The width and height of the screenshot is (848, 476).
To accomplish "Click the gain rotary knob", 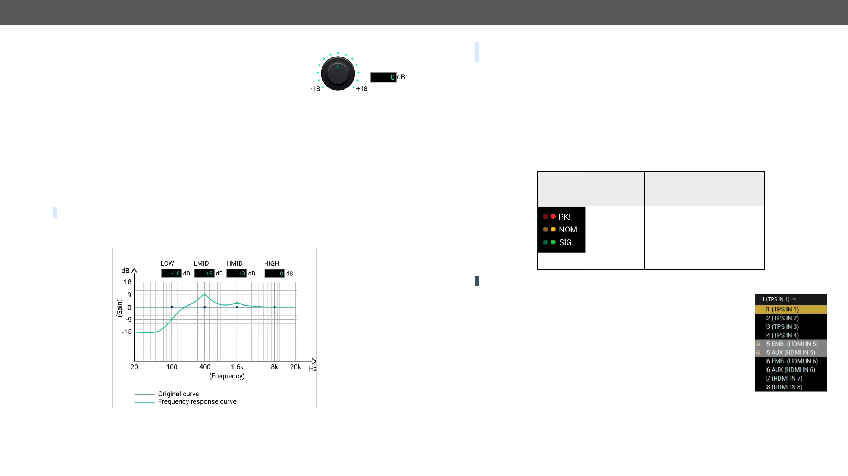I will tap(338, 73).
